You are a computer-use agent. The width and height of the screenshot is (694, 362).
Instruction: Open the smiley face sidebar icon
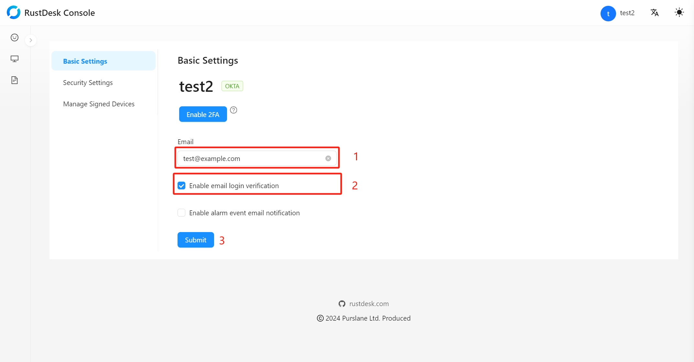coord(15,37)
